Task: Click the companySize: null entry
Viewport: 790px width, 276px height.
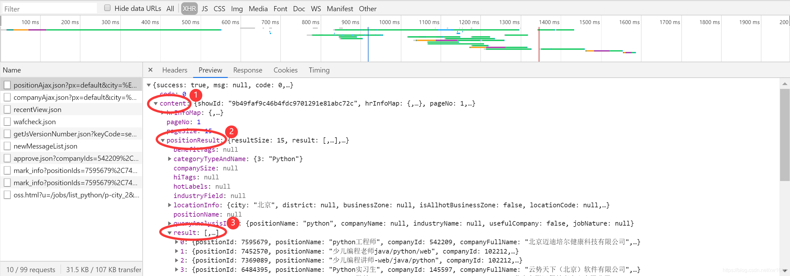Action: pyautogui.click(x=206, y=168)
